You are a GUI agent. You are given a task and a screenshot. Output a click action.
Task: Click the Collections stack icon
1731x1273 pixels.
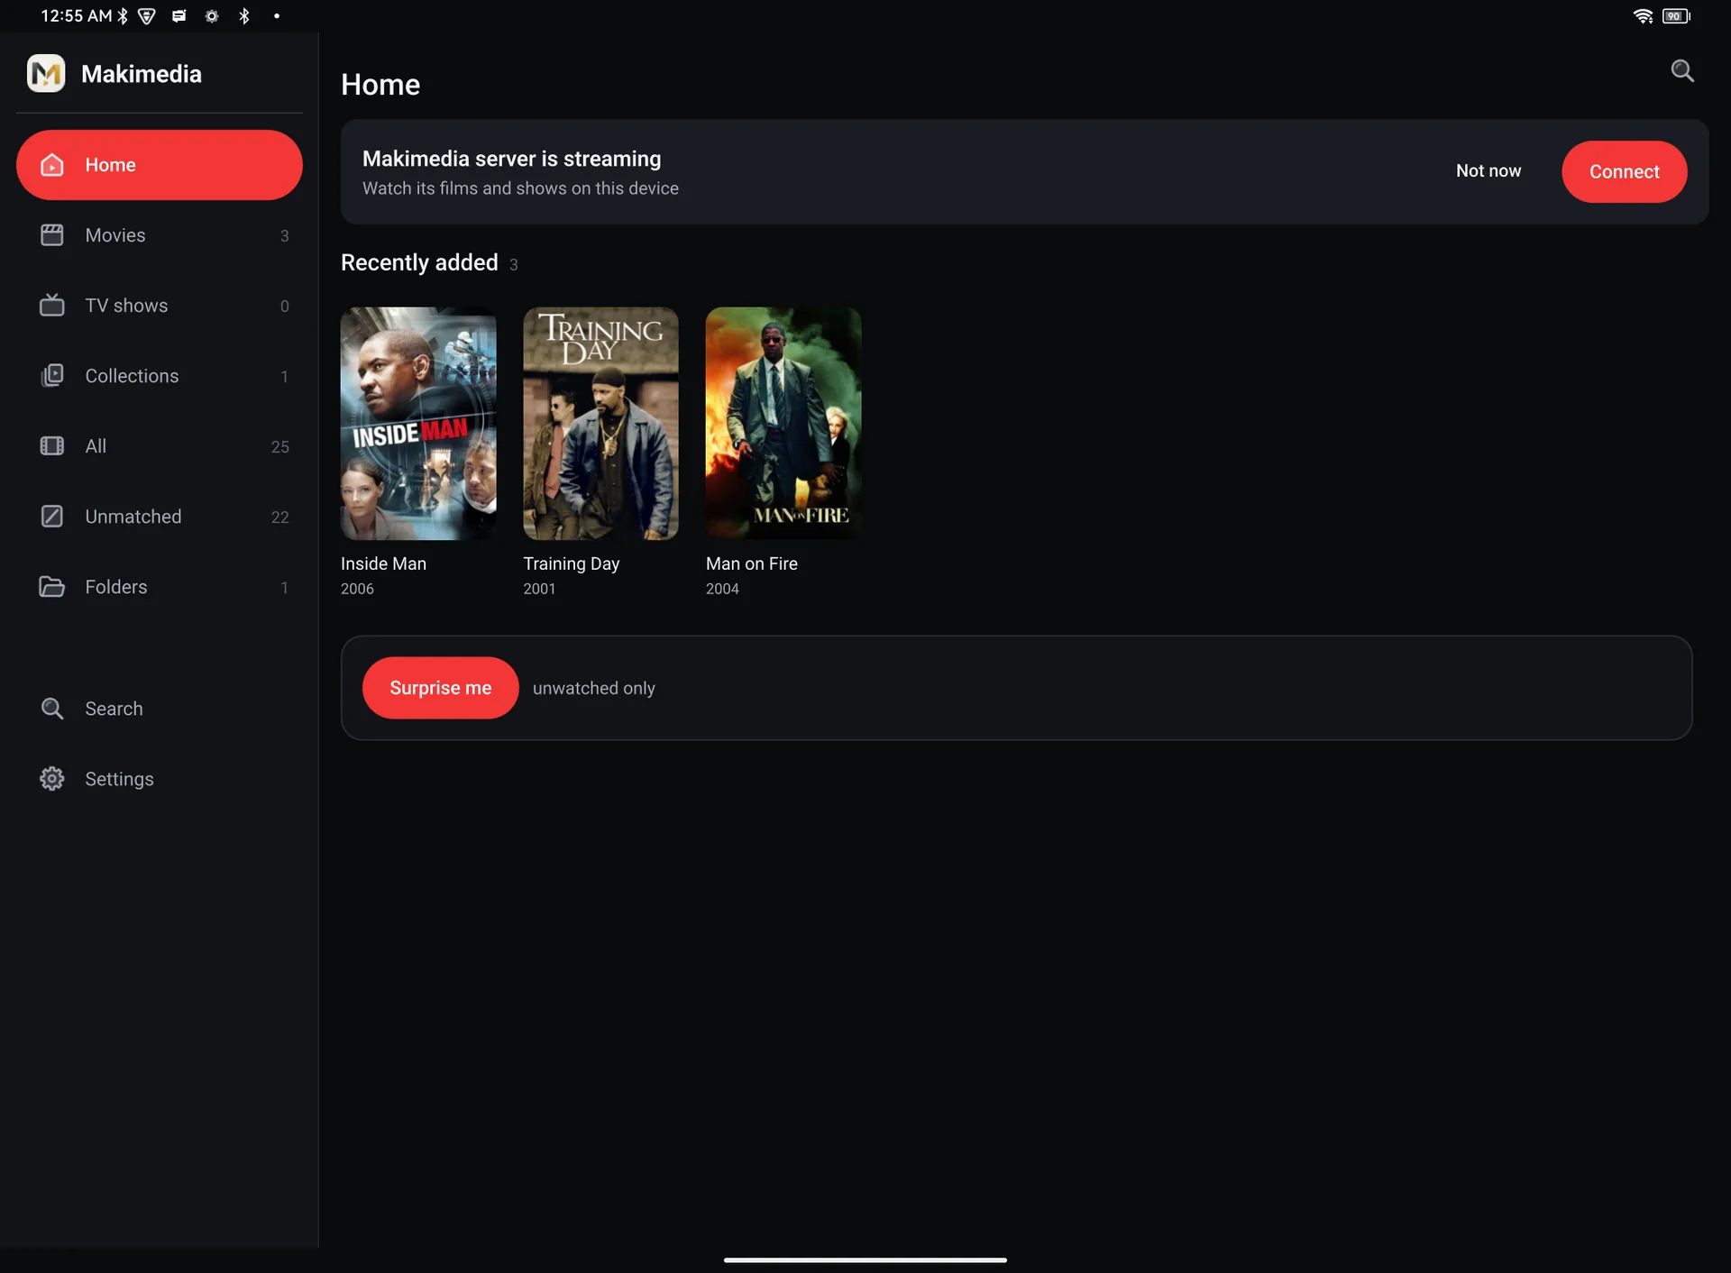[x=52, y=375]
